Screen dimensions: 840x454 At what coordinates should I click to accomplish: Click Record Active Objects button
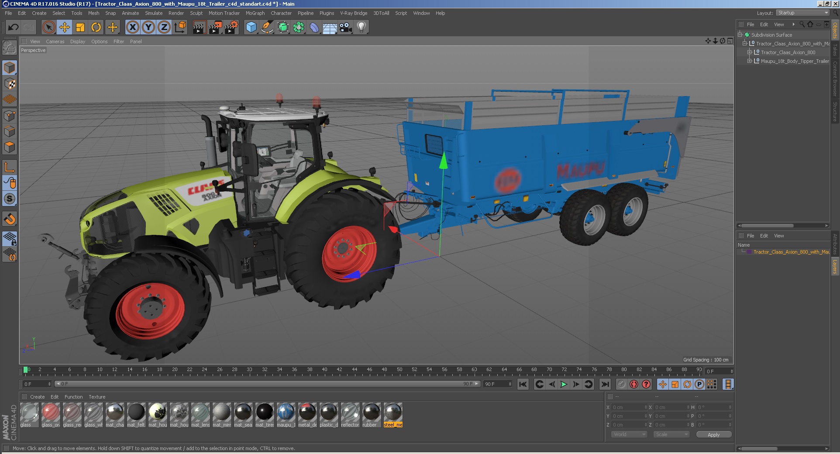coord(621,384)
